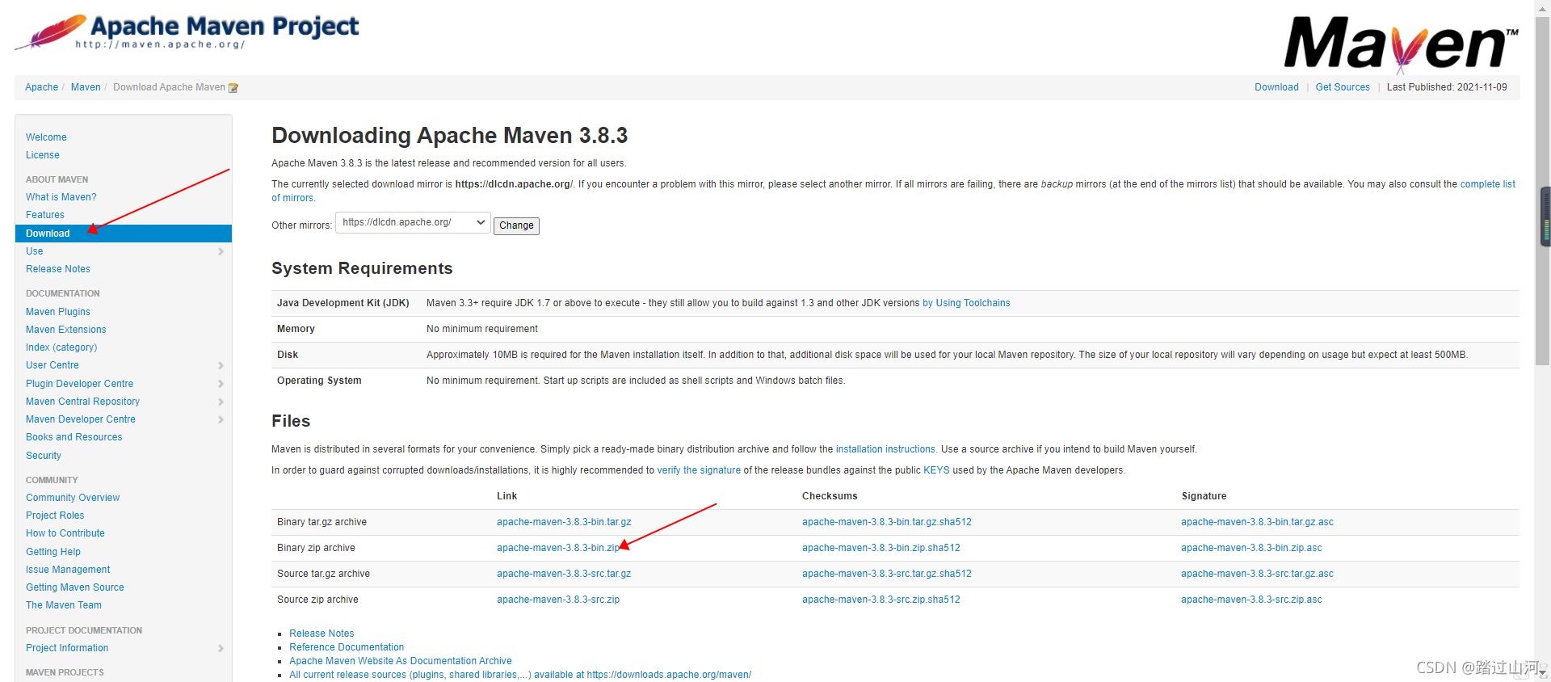Open the verify the signature link
Viewport: 1551px width, 682px height.
click(x=699, y=470)
